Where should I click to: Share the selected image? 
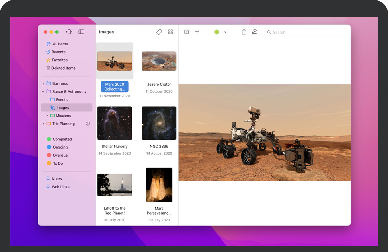tap(244, 32)
